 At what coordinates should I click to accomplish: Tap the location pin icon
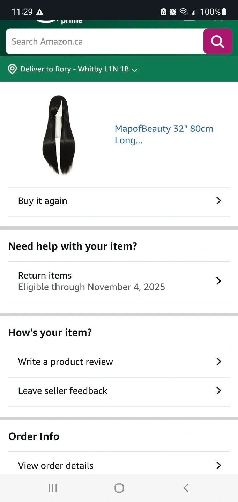(x=12, y=69)
